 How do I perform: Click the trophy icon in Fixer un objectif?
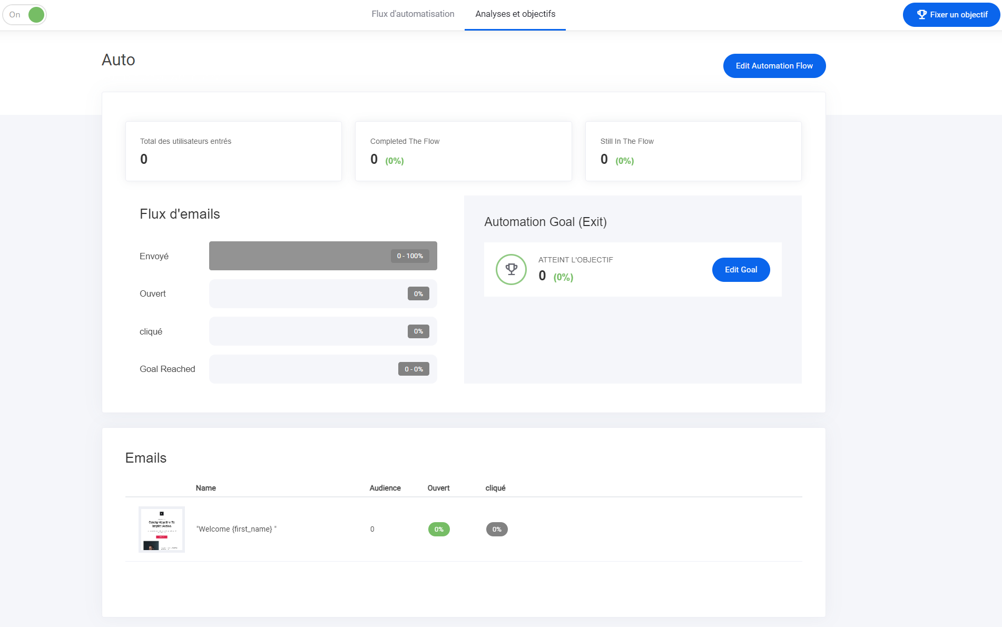pos(921,15)
